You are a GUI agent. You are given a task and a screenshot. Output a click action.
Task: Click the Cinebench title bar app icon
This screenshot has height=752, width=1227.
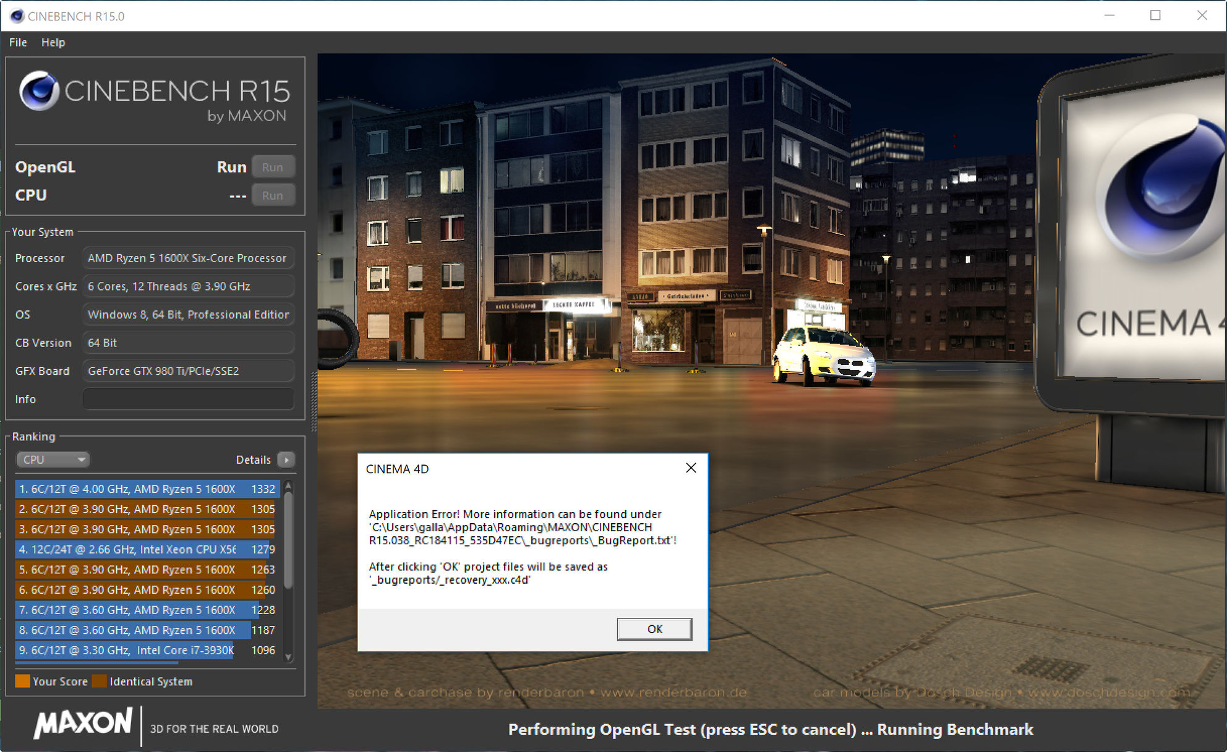[x=17, y=16]
